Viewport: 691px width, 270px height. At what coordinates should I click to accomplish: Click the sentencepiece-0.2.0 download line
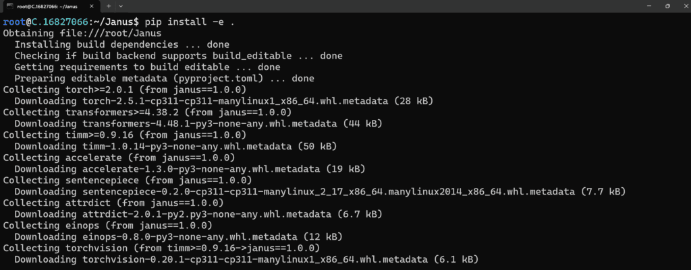click(x=320, y=191)
